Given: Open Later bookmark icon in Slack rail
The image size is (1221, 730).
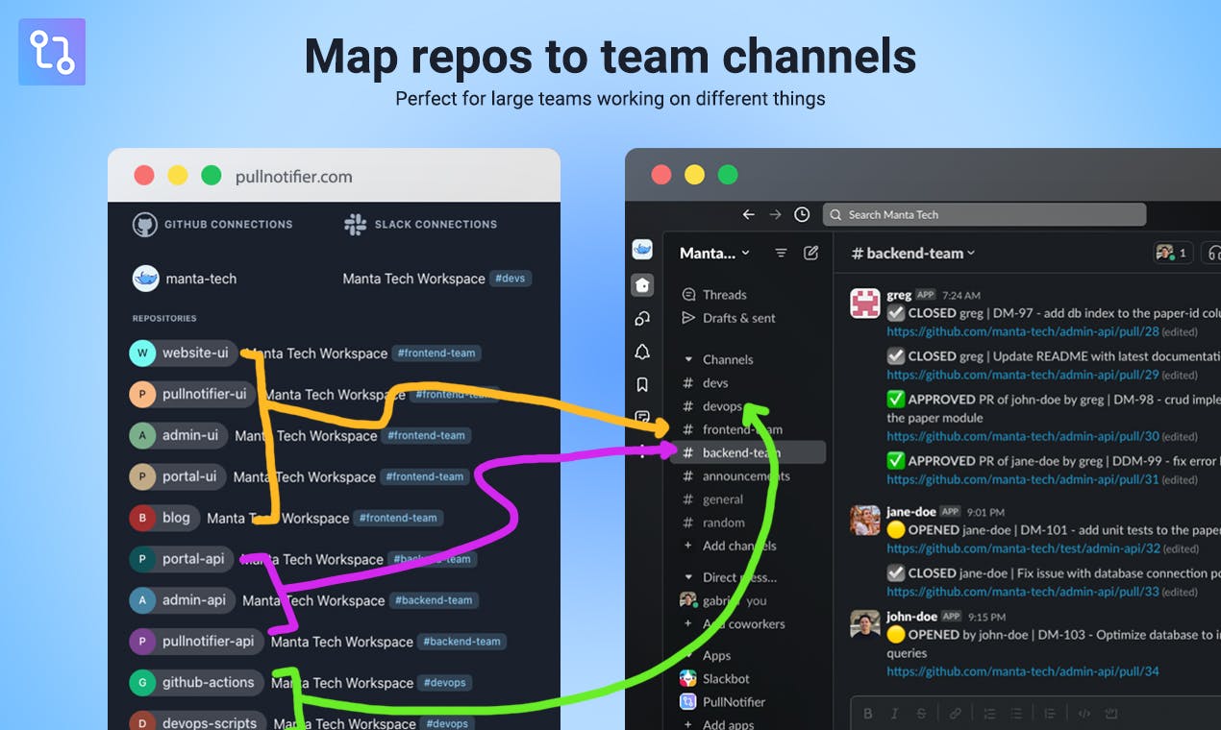Looking at the screenshot, I should click(642, 384).
